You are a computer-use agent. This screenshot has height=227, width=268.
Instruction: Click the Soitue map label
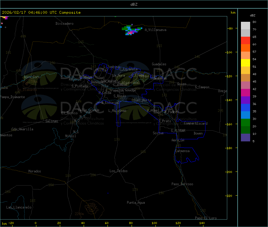(x=158, y=133)
